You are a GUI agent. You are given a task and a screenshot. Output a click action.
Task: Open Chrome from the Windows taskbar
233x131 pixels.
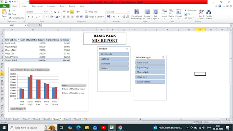click(x=120, y=128)
